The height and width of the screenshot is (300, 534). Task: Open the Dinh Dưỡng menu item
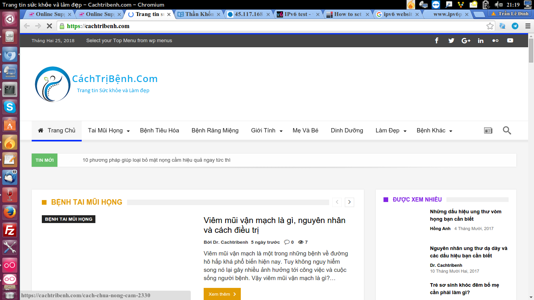347,130
